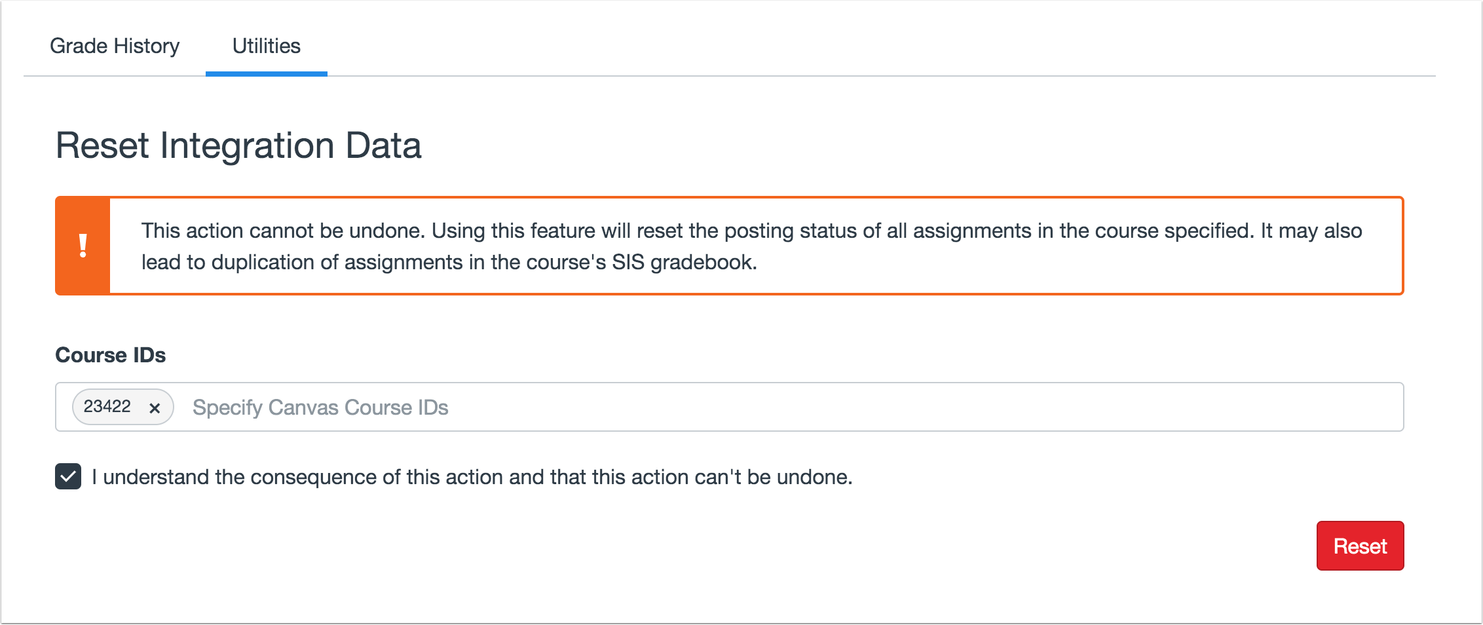Click the 23422 course ID chip
1483x625 pixels.
107,407
